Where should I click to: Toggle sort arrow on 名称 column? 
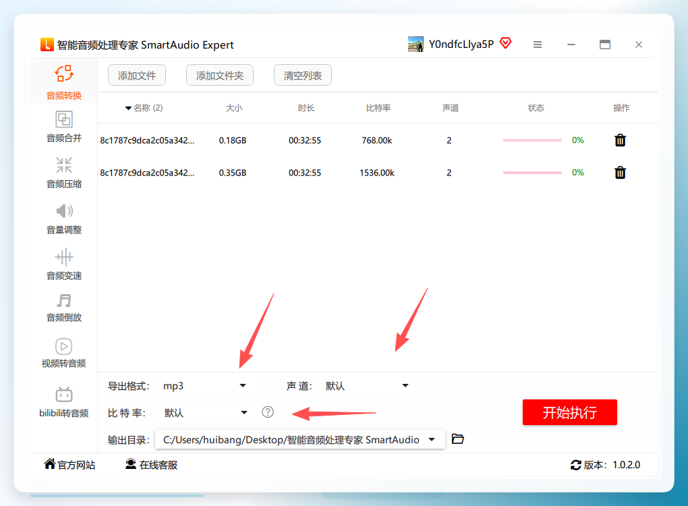click(x=128, y=108)
